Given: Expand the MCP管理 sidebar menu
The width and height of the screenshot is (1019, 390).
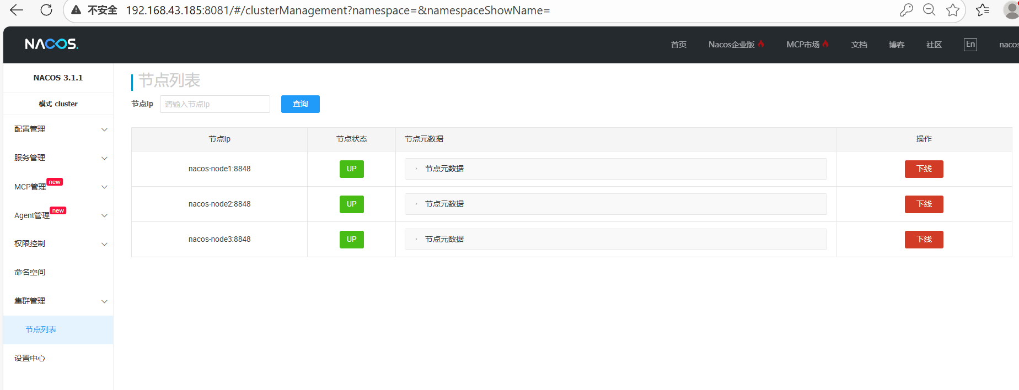Looking at the screenshot, I should [58, 187].
